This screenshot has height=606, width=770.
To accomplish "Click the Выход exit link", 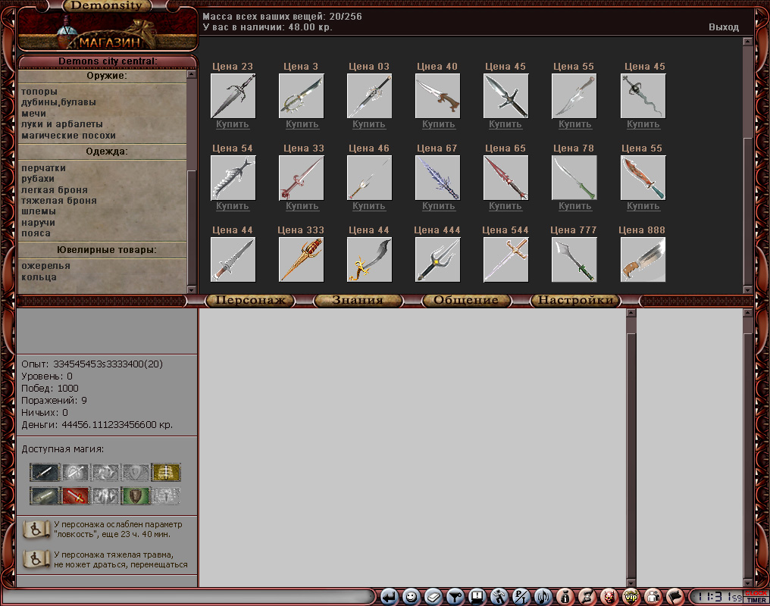I will point(723,27).
